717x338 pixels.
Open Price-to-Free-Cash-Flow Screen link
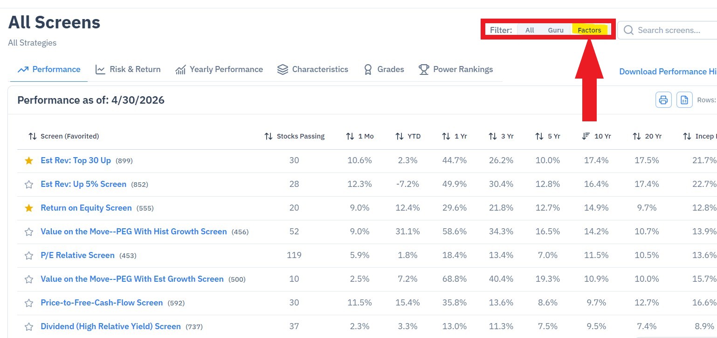click(x=102, y=303)
